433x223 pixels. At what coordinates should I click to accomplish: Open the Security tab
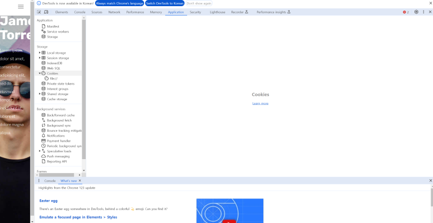tap(195, 12)
